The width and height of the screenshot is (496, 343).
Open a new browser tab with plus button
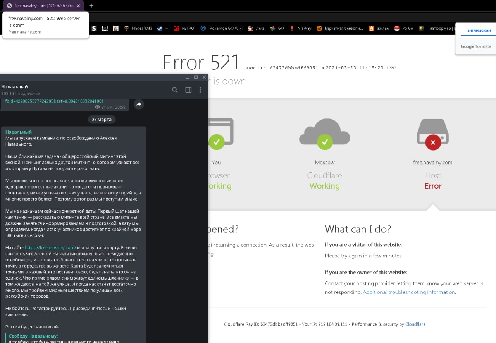click(91, 6)
